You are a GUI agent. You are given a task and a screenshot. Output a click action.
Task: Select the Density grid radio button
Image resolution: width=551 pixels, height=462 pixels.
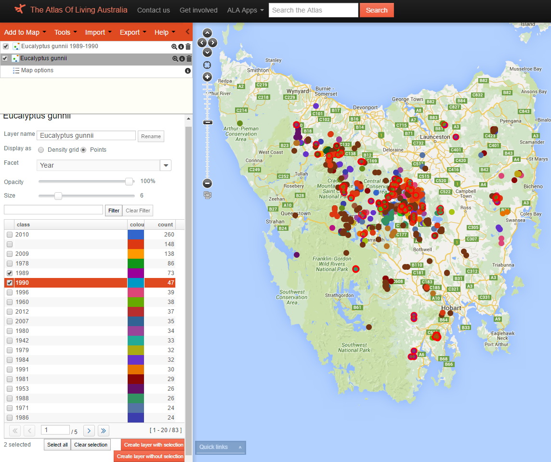41,150
